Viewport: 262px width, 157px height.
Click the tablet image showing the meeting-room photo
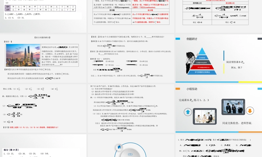(205, 117)
